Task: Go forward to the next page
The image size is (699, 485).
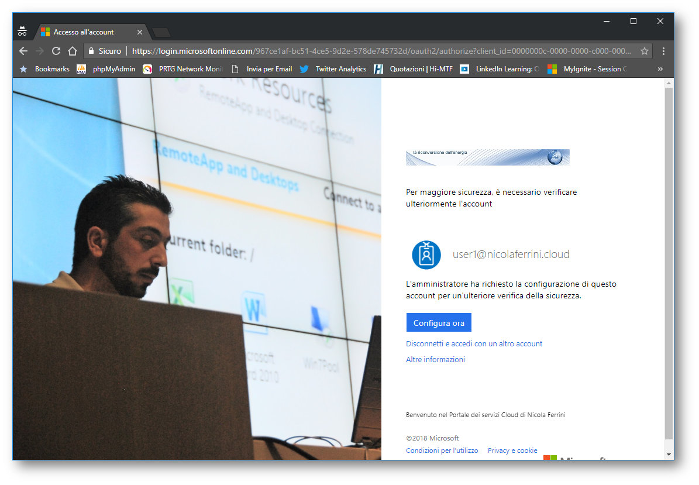Action: point(40,51)
